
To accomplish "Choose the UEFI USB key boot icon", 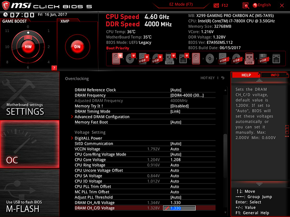I will (170, 59).
